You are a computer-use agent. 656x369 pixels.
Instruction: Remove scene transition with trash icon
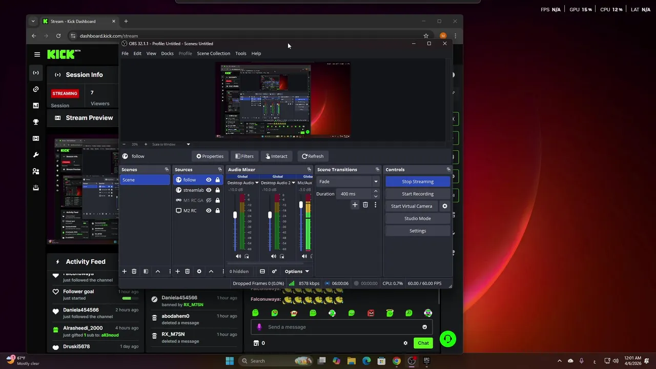[365, 205]
